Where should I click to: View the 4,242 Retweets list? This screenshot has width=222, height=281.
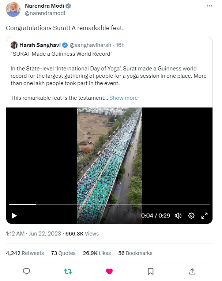[x=25, y=253]
